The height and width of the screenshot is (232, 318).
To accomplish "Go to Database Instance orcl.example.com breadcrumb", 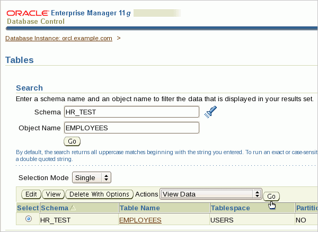I will pos(58,38).
